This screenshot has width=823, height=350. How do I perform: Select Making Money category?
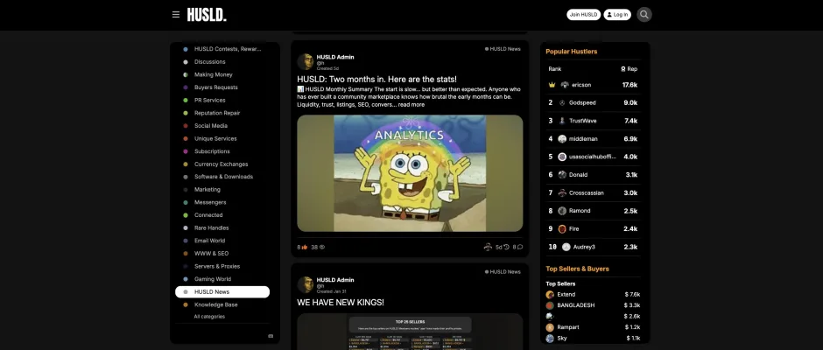(x=213, y=74)
